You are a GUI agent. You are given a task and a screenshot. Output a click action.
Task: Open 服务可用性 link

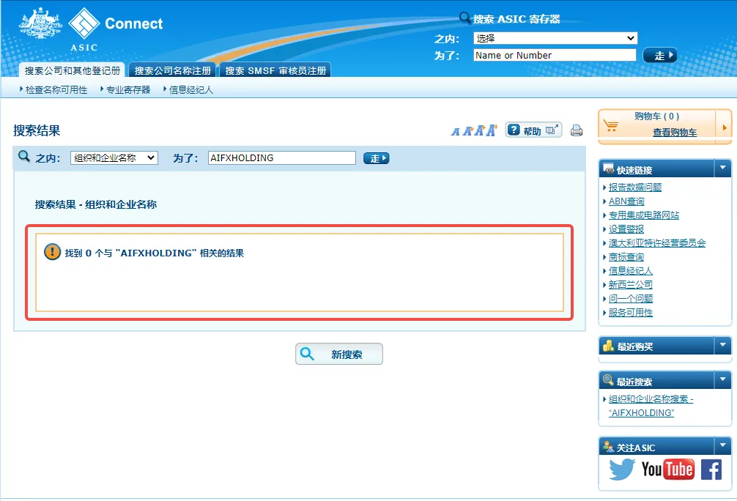(631, 313)
